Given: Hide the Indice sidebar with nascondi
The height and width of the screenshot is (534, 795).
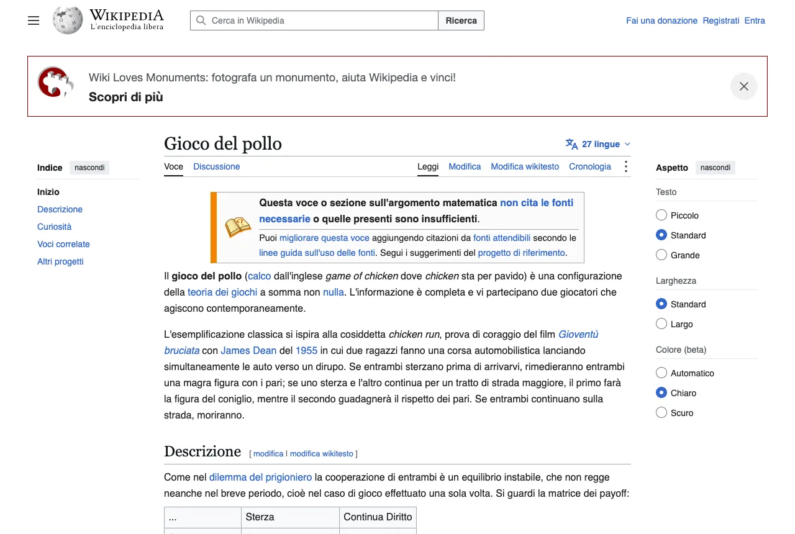Looking at the screenshot, I should [x=89, y=168].
